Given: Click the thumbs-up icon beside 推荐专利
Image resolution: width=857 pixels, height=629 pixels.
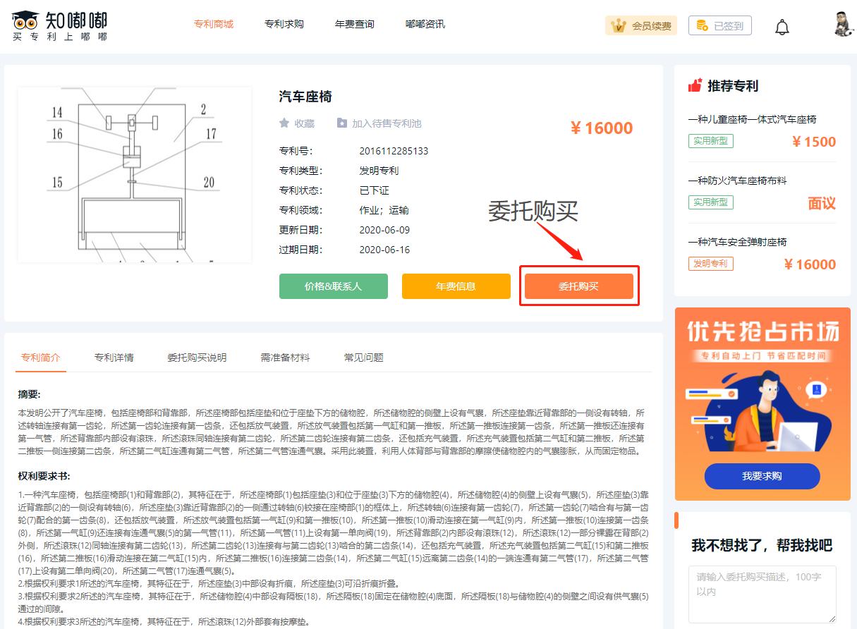Looking at the screenshot, I should click(x=695, y=85).
